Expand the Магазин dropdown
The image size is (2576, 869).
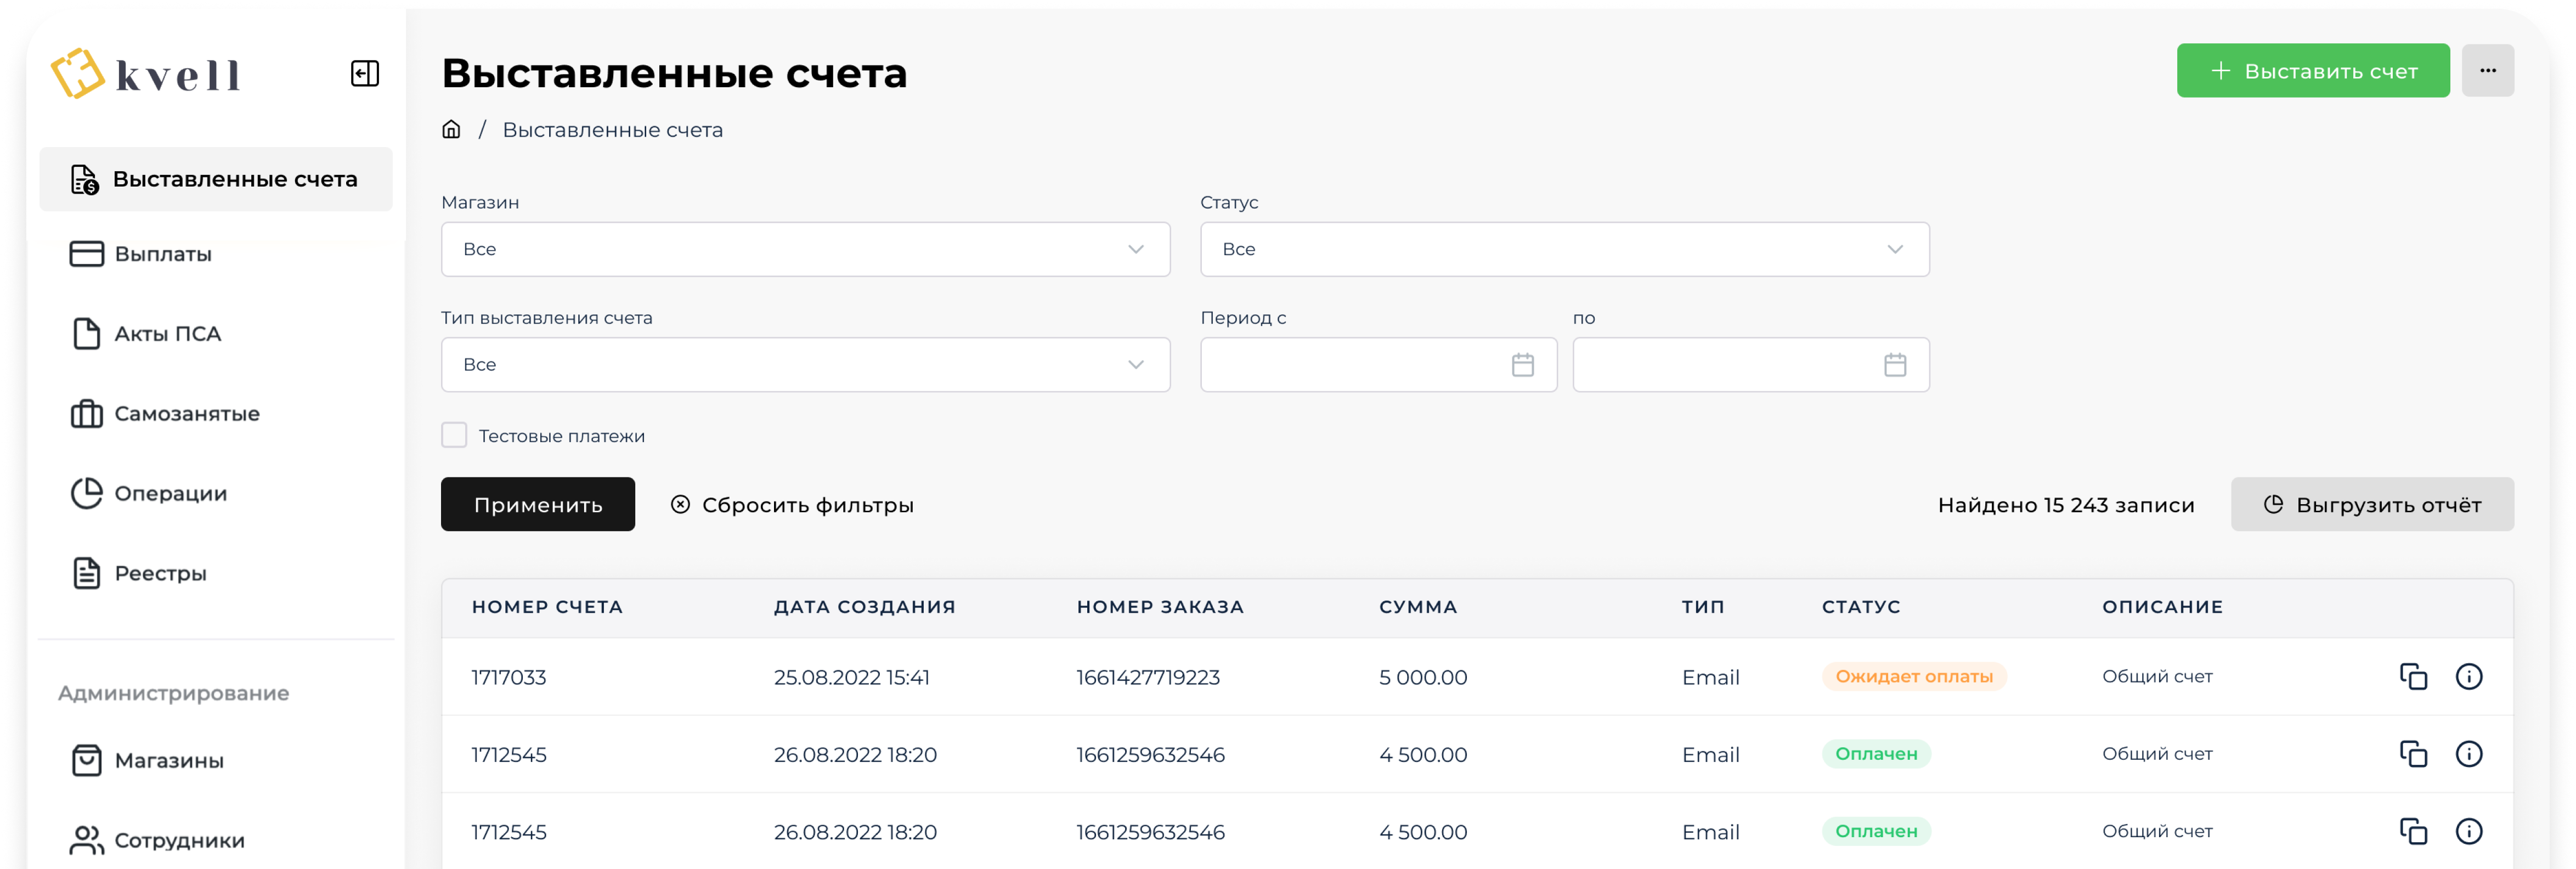[805, 249]
